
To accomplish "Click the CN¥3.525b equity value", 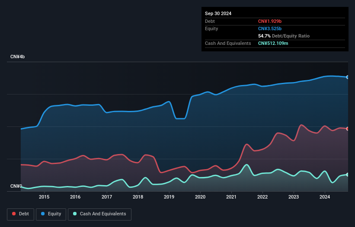I will pyautogui.click(x=270, y=28).
